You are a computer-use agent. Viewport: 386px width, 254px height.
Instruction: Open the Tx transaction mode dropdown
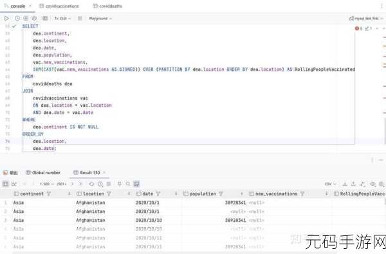[62, 19]
